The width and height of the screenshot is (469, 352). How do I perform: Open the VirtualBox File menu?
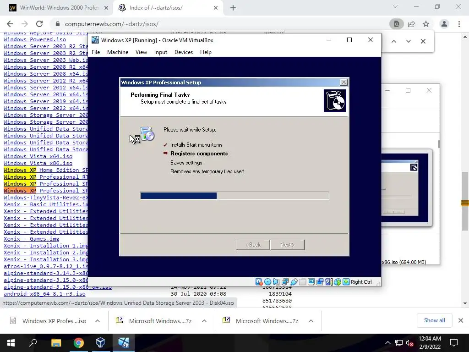click(x=96, y=52)
